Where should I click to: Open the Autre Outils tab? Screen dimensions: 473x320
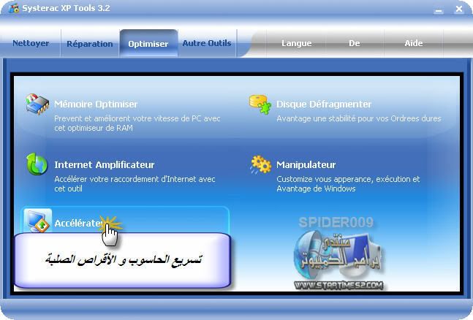pos(207,43)
